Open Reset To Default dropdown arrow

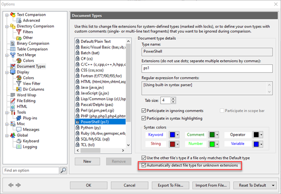coord(273,185)
